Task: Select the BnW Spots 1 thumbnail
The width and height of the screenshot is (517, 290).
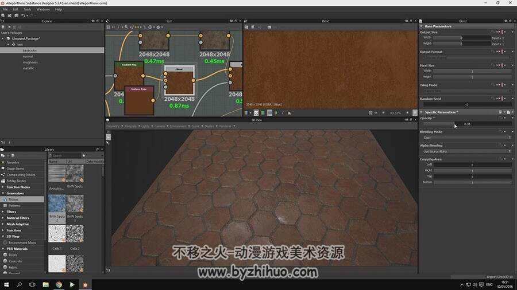Action: tap(75, 174)
